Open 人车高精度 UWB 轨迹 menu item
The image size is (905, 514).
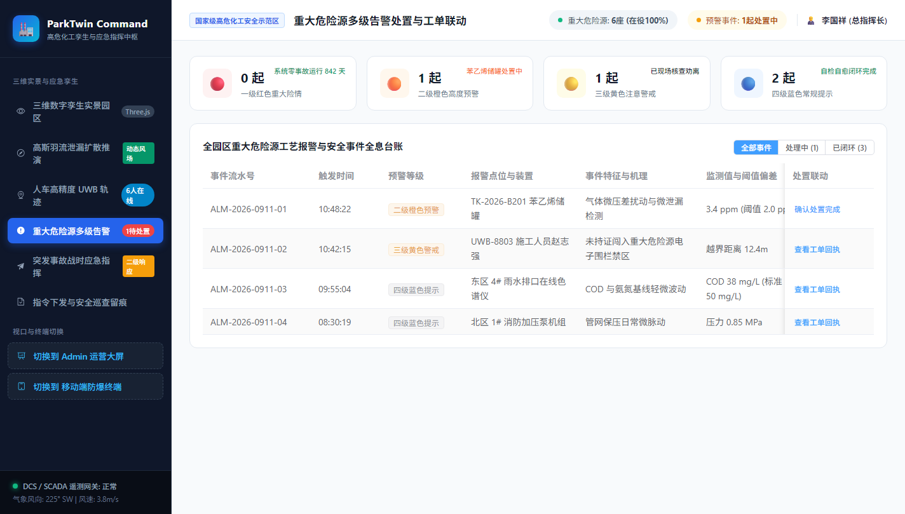point(85,195)
